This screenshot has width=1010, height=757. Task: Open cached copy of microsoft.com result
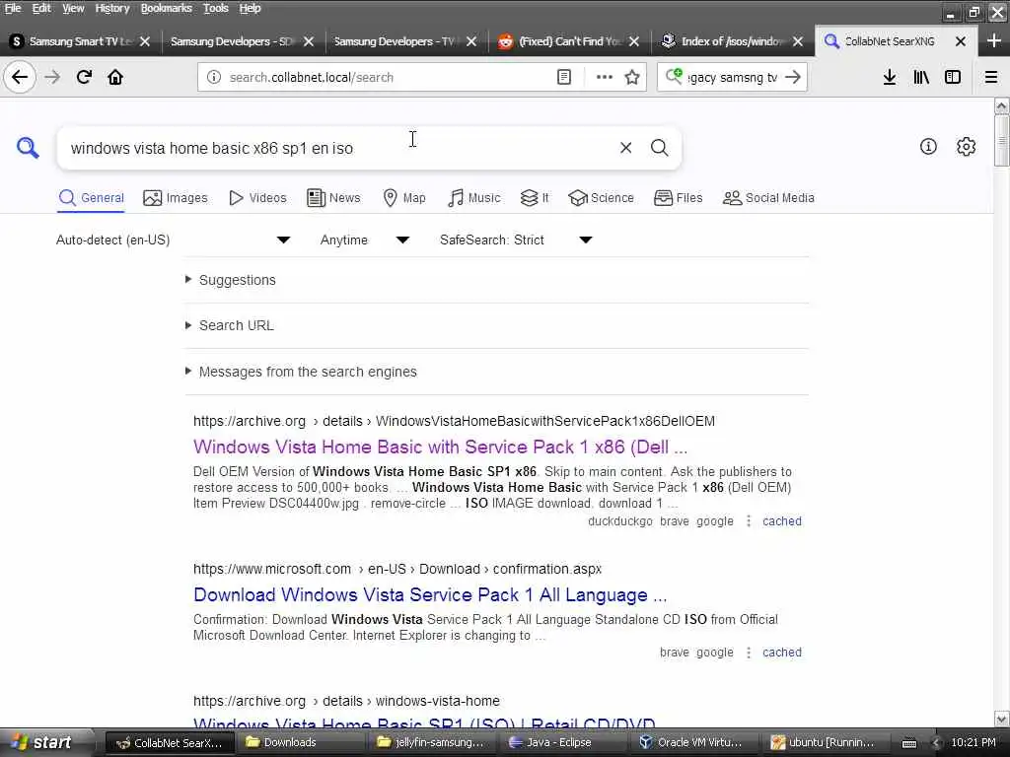[782, 653]
